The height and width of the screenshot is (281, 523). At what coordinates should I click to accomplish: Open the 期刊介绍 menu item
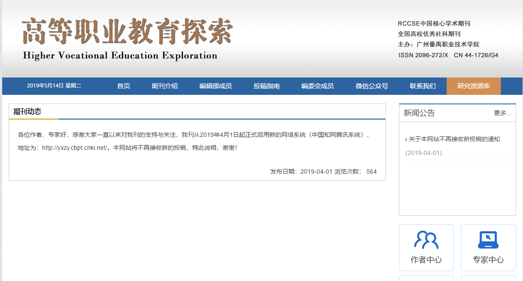[x=165, y=86]
